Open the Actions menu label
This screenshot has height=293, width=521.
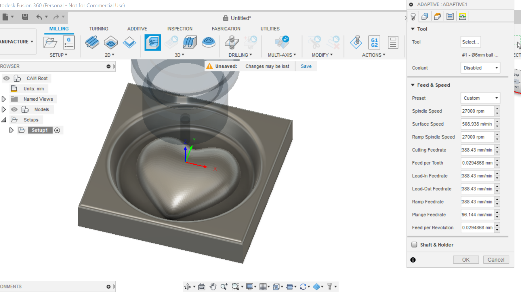point(373,55)
